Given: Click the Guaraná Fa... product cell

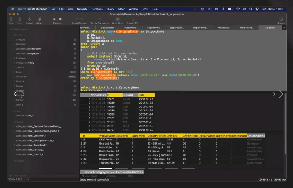Looking at the screenshot, I should point(107,144).
